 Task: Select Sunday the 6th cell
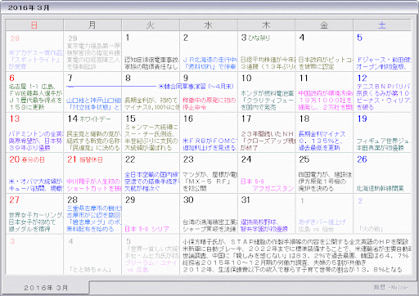pyautogui.click(x=34, y=92)
